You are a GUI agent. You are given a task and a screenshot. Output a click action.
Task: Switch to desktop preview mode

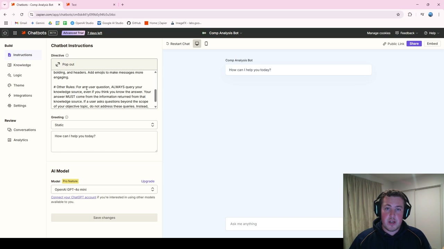pyautogui.click(x=197, y=44)
